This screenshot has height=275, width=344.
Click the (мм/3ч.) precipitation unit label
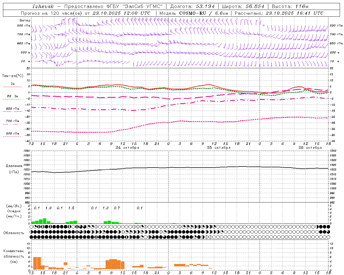pos(14,206)
